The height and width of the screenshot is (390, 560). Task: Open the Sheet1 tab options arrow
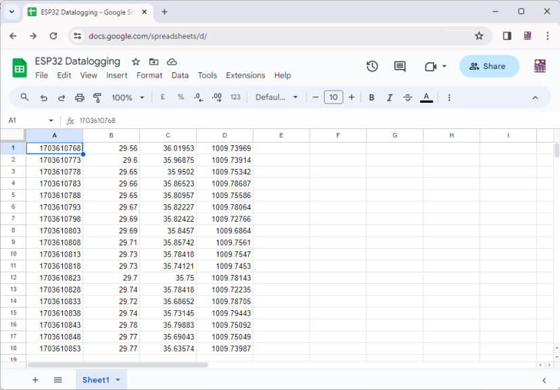pyautogui.click(x=118, y=380)
